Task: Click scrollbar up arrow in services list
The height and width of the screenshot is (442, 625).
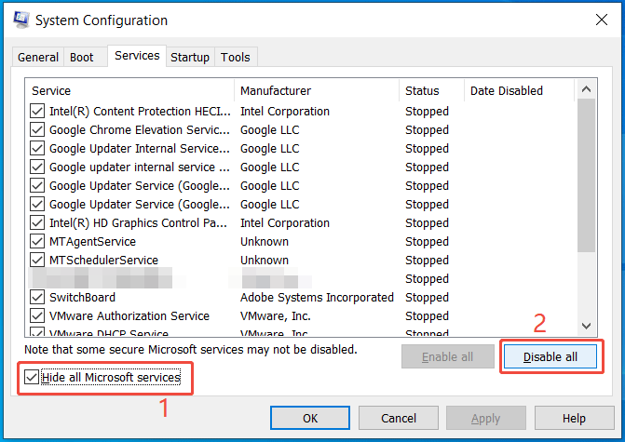Action: (x=586, y=89)
